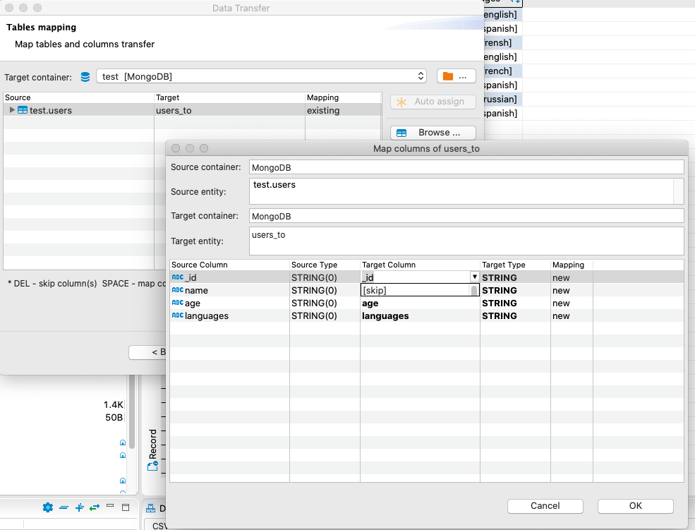Select the existing mapping cell
This screenshot has height=530, width=695.
(x=343, y=110)
